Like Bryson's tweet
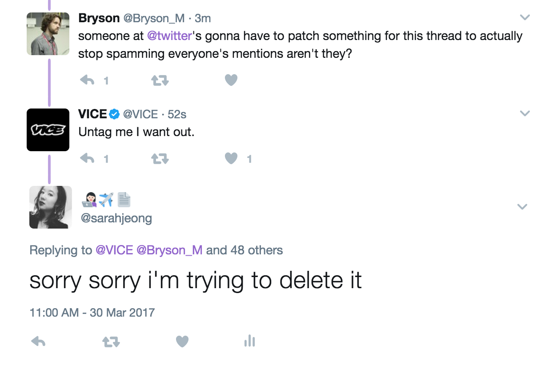Image resolution: width=553 pixels, height=378 pixels. tap(231, 80)
